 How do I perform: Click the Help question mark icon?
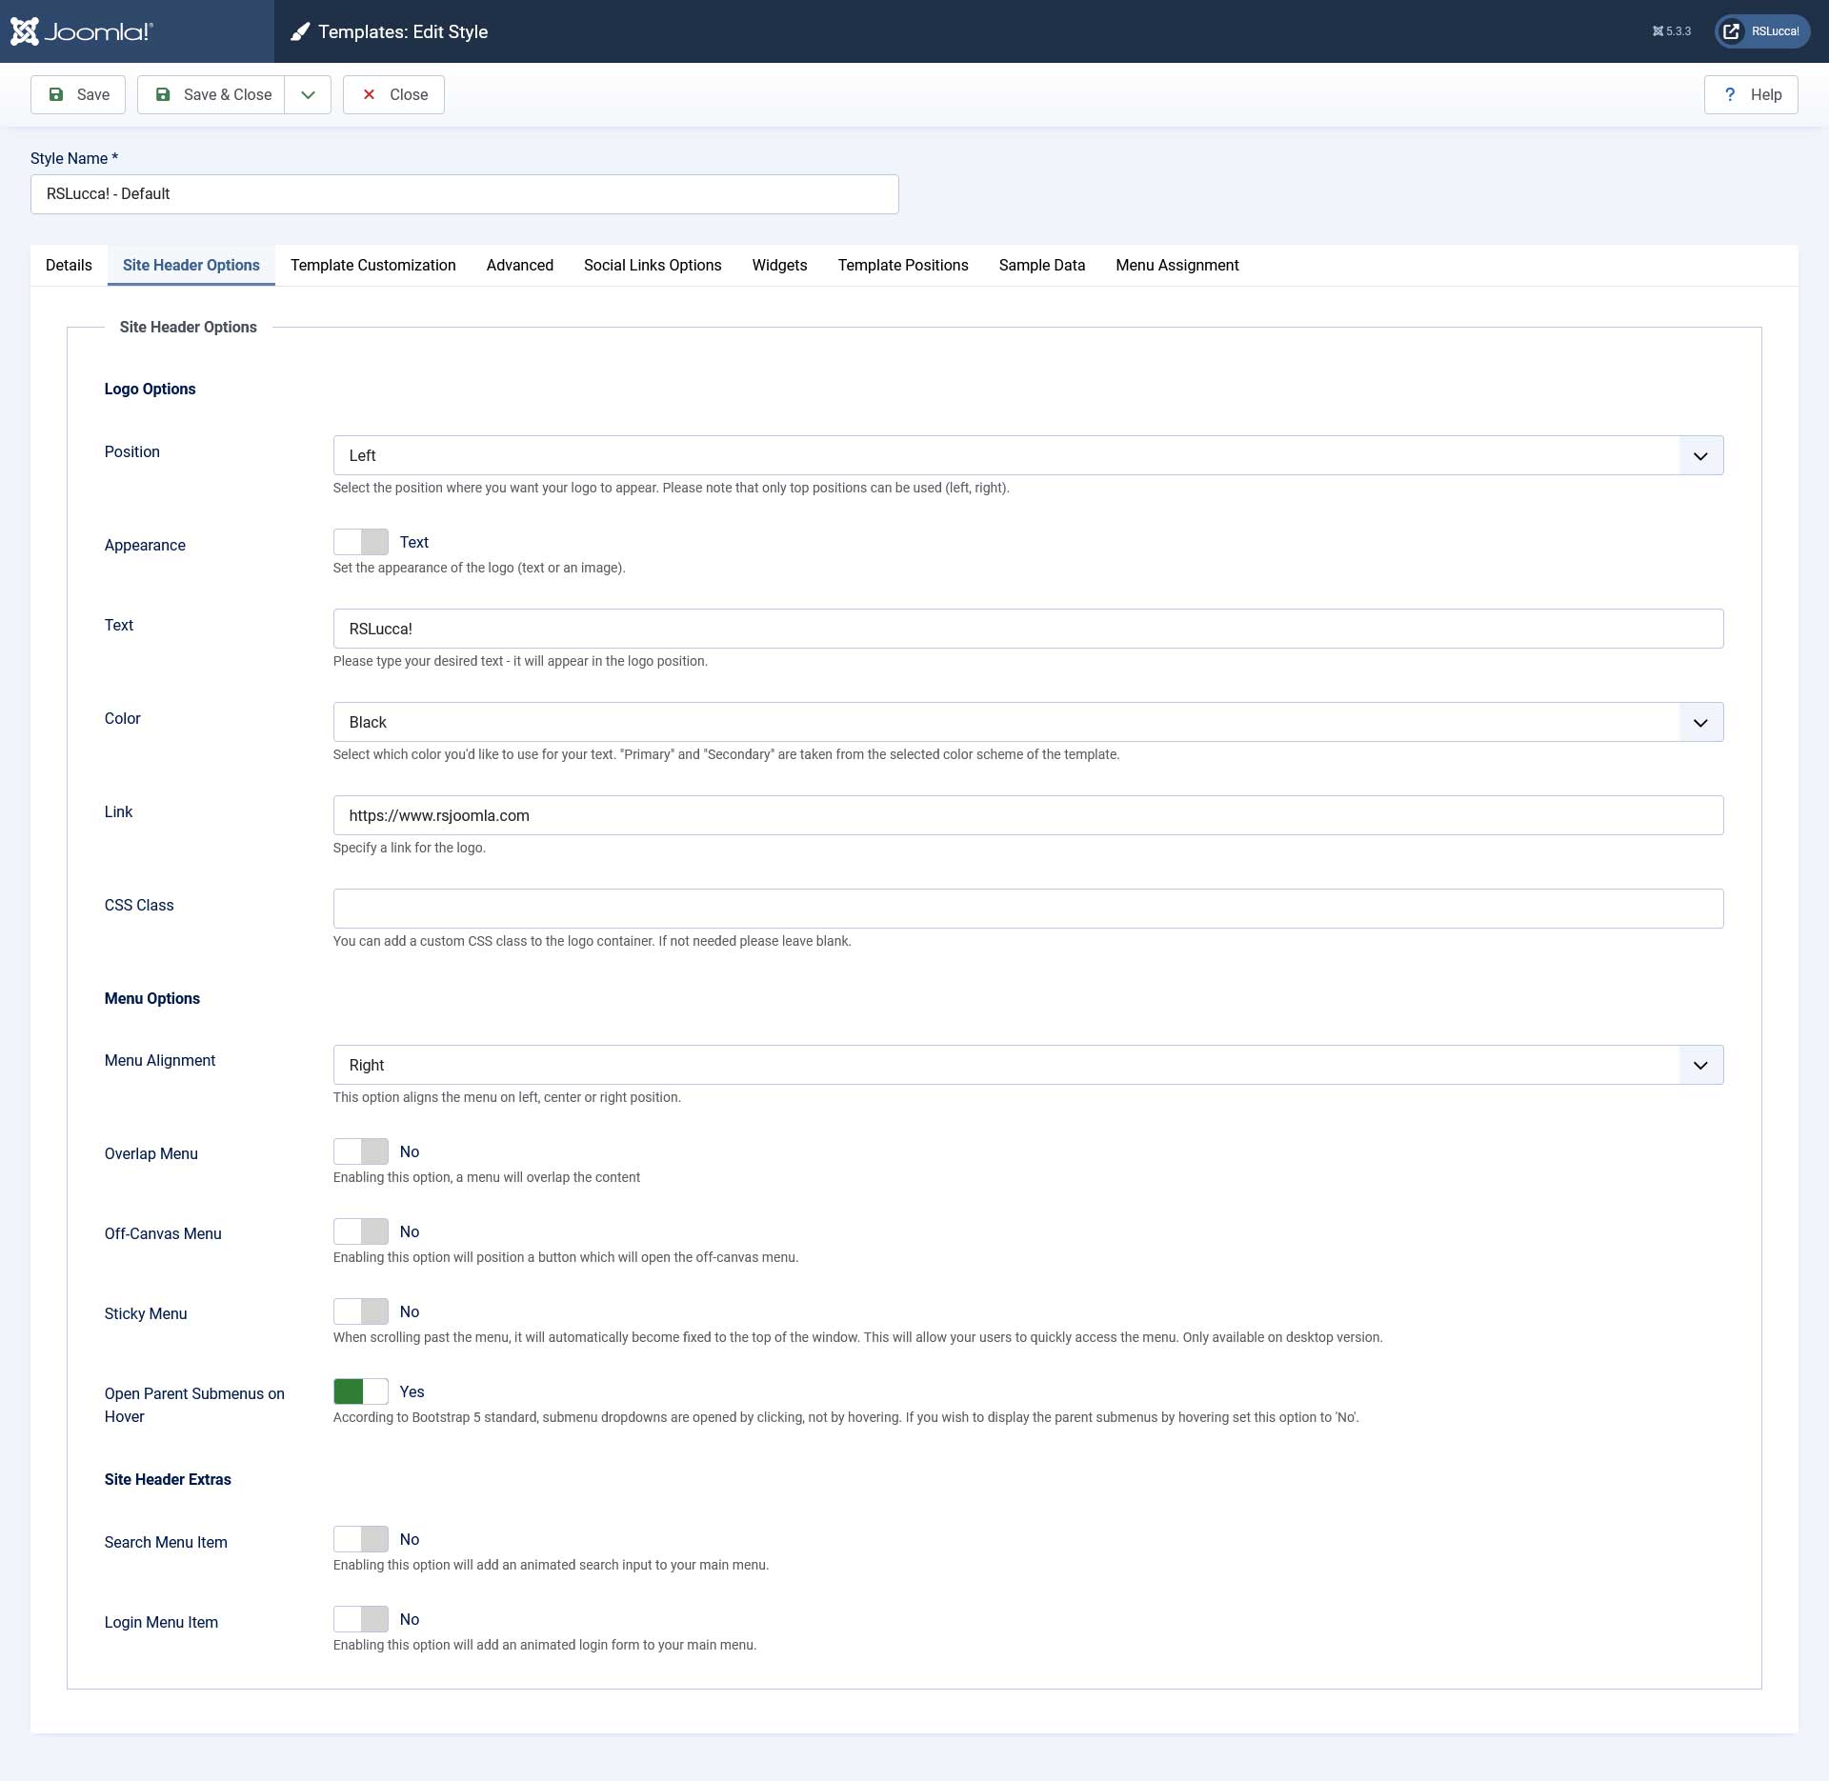pos(1729,94)
